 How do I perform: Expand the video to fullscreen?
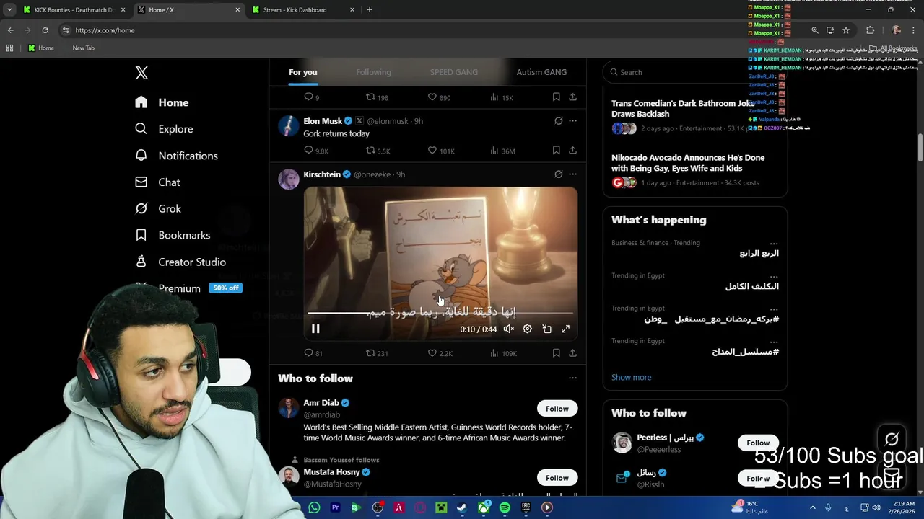(x=565, y=329)
